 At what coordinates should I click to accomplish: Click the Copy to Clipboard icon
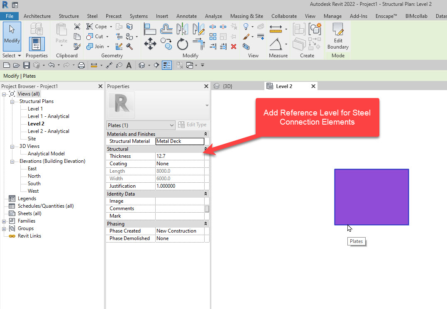pyautogui.click(x=77, y=37)
